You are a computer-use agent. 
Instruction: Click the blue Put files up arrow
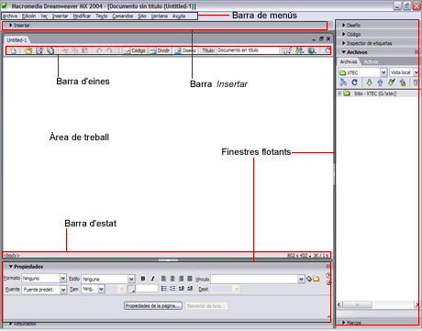[x=380, y=83]
